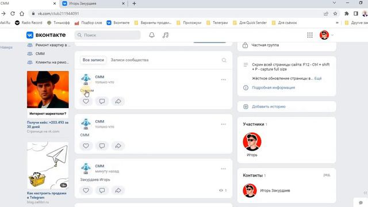Image resolution: width=368 pixels, height=207 pixels.
Task: Open the three-dot menu of 'Закурдаев Игорь' post
Action: pyautogui.click(x=223, y=169)
